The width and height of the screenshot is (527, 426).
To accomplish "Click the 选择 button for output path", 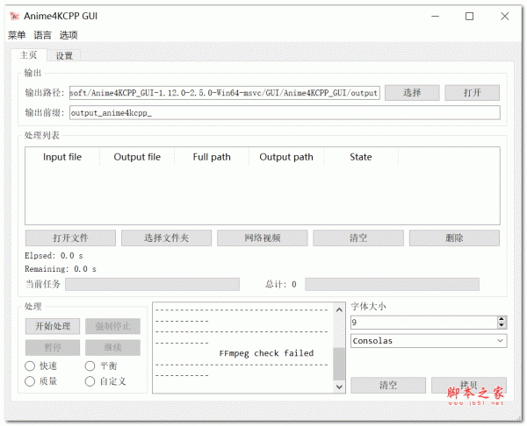I will coord(412,93).
